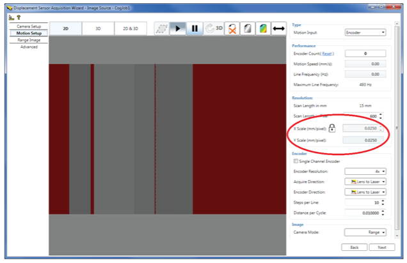Click the Encoder Count Reset link
407x263 pixels.
click(x=327, y=54)
